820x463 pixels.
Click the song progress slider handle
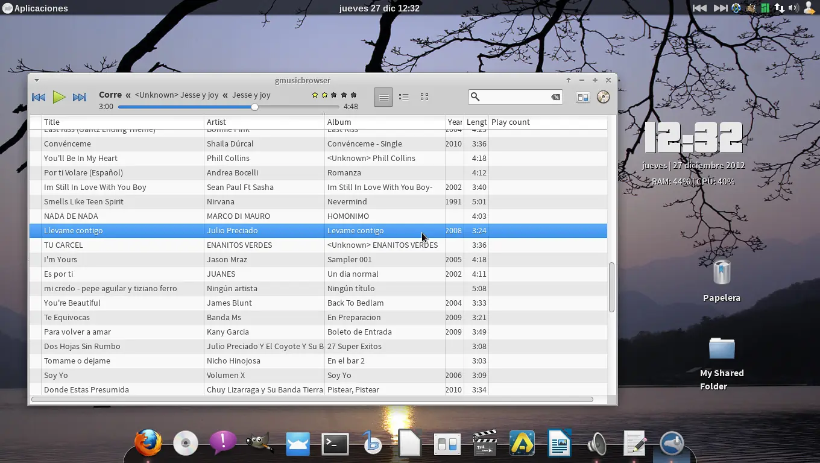254,107
